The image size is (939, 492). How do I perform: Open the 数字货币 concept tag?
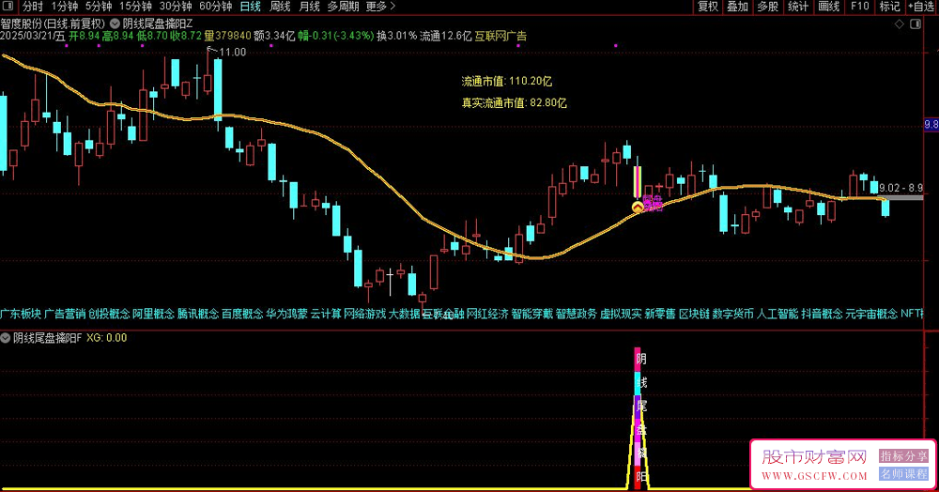click(x=733, y=314)
